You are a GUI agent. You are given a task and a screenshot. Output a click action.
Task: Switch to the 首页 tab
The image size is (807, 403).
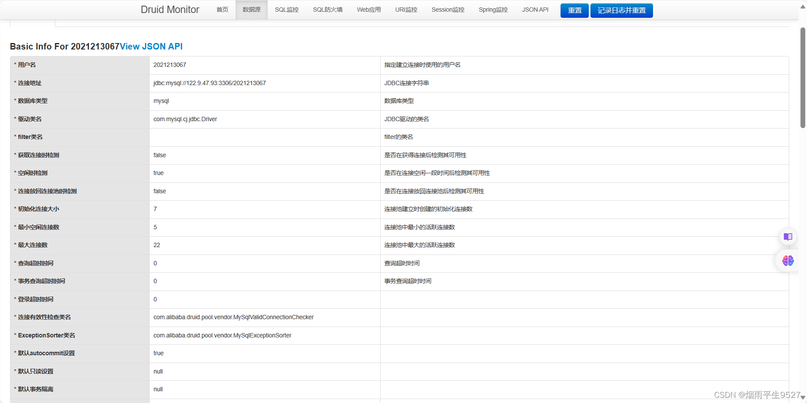[x=222, y=10]
